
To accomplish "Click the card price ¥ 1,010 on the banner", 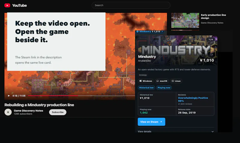I will [207, 60].
